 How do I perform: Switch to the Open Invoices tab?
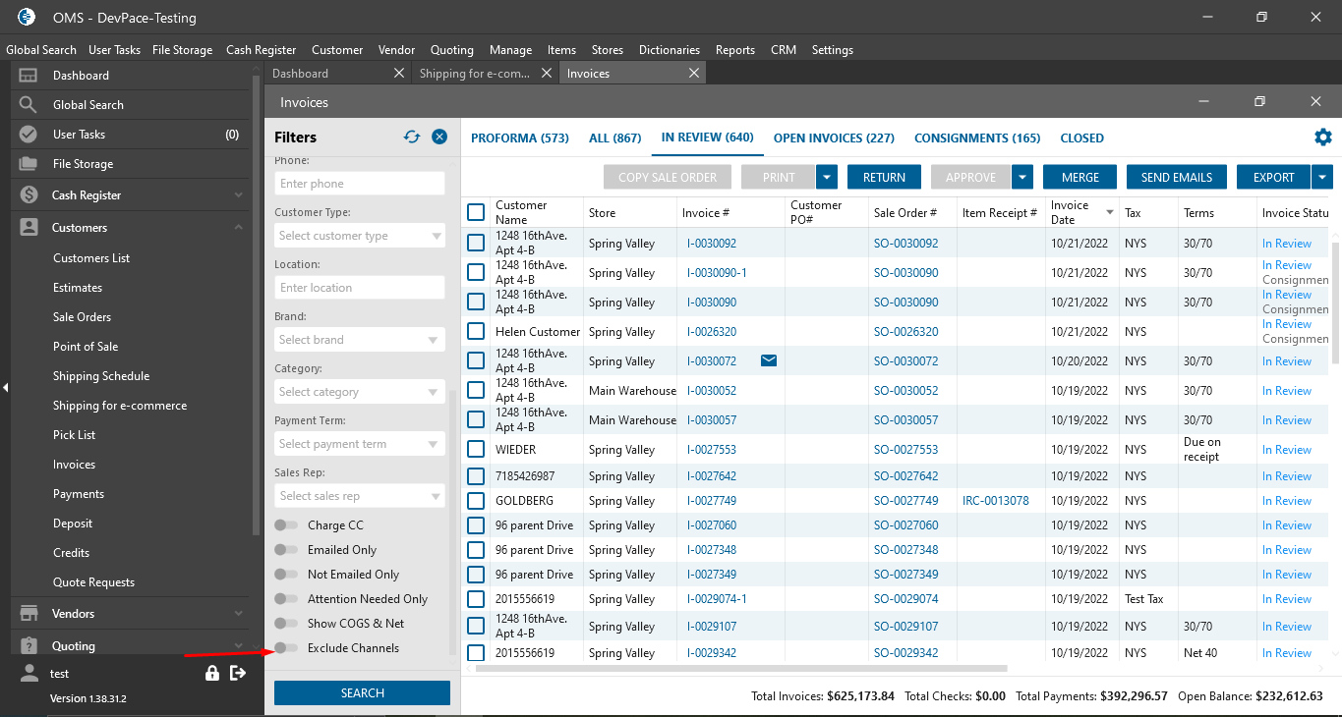834,138
